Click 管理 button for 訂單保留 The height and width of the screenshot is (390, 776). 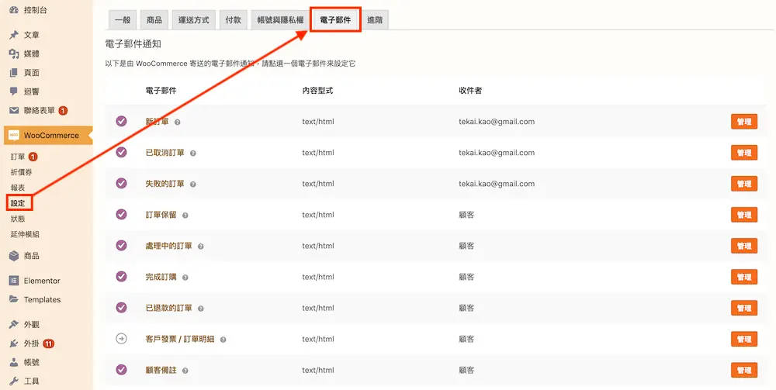tap(744, 215)
